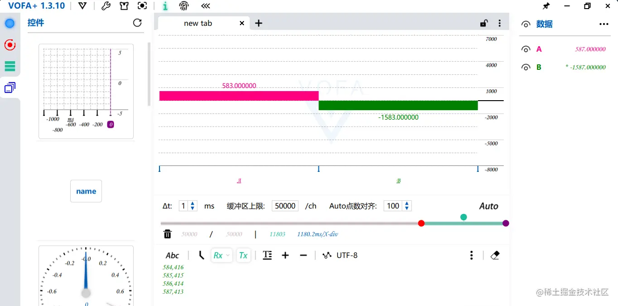Close the new tab tab
Image resolution: width=618 pixels, height=306 pixels.
click(242, 23)
